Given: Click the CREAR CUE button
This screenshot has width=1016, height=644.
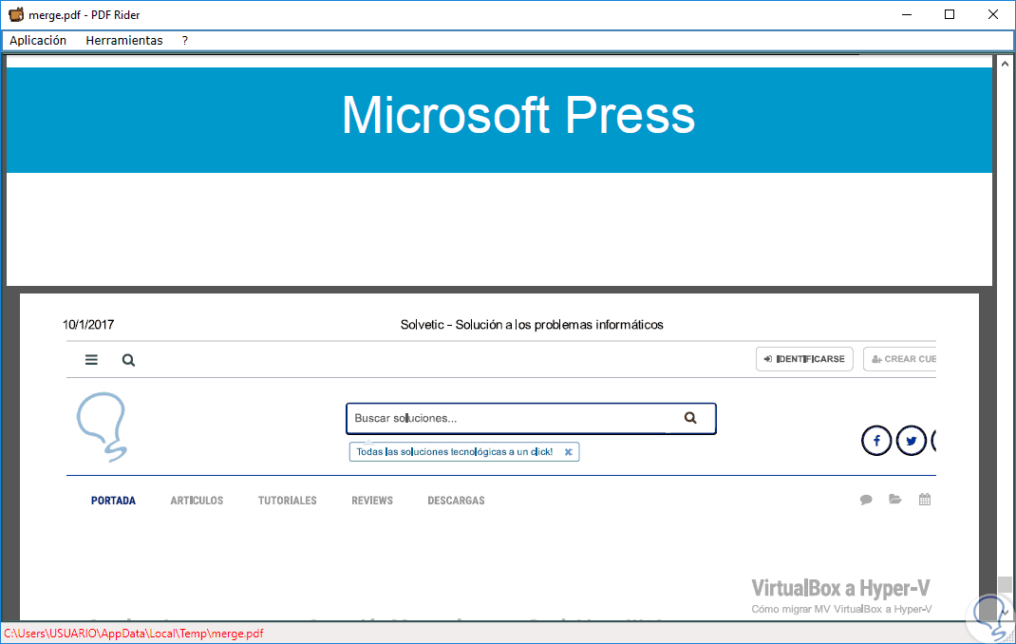Looking at the screenshot, I should coord(900,359).
